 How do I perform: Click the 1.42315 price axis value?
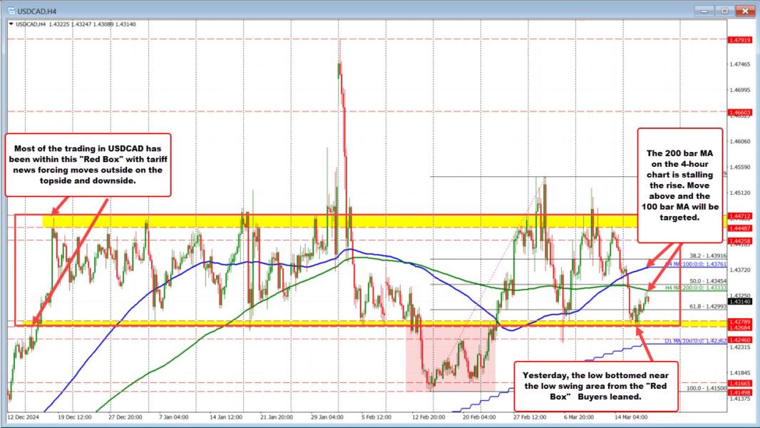click(x=739, y=347)
